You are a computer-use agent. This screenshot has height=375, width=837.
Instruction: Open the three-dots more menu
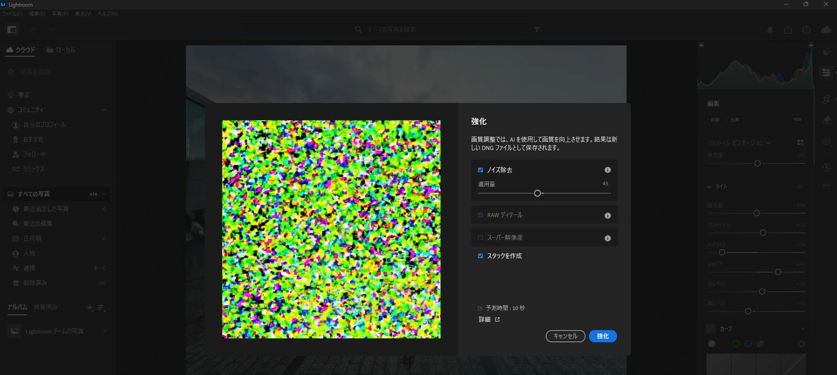(x=826, y=186)
